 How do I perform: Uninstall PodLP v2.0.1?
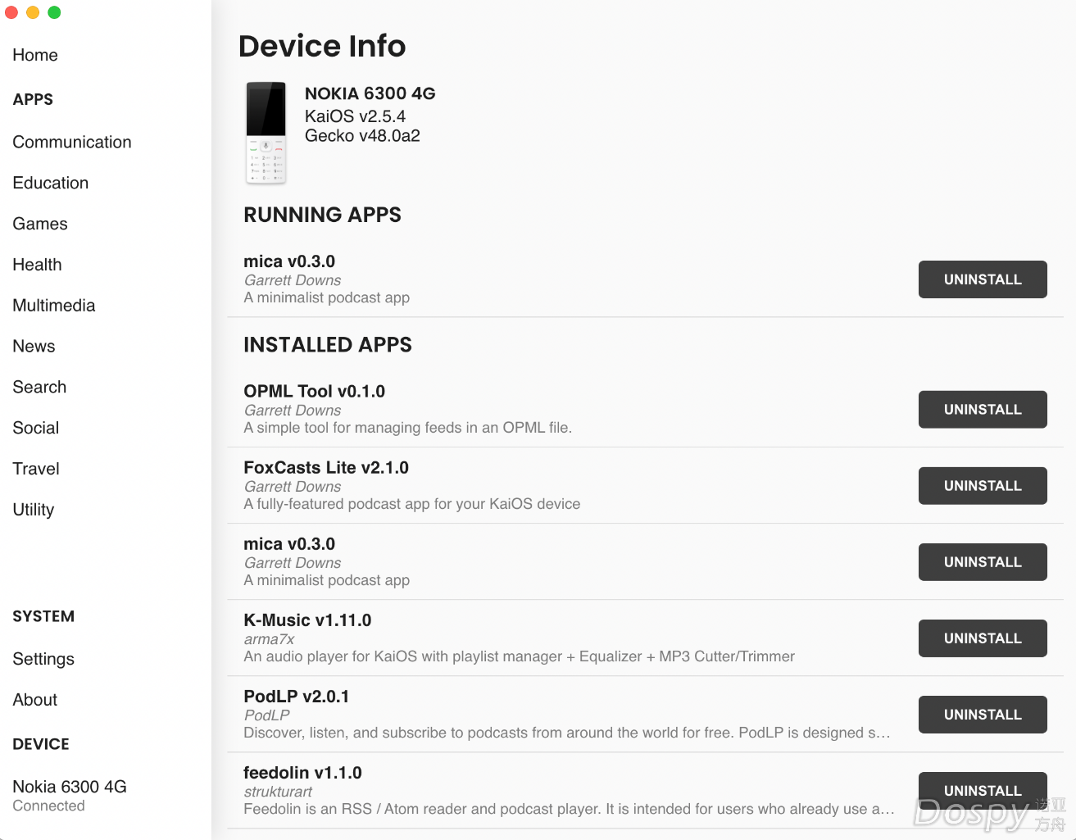click(983, 715)
